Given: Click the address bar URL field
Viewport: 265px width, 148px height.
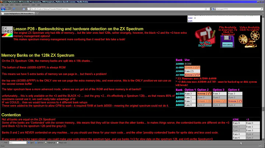Looking at the screenshot, I should 117,9.
